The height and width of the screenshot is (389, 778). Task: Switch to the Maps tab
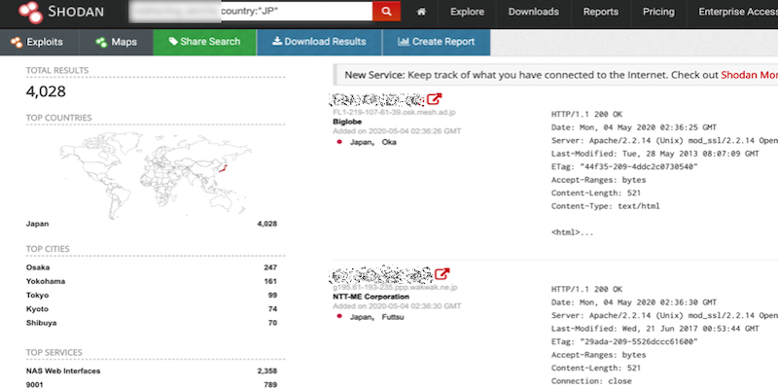(x=116, y=42)
